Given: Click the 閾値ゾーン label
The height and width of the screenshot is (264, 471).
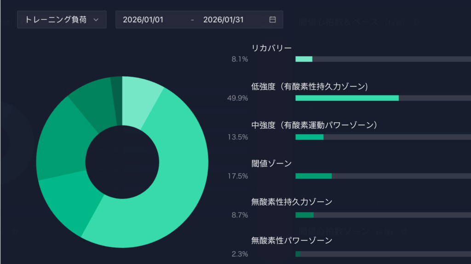Looking at the screenshot, I should pyautogui.click(x=271, y=164).
